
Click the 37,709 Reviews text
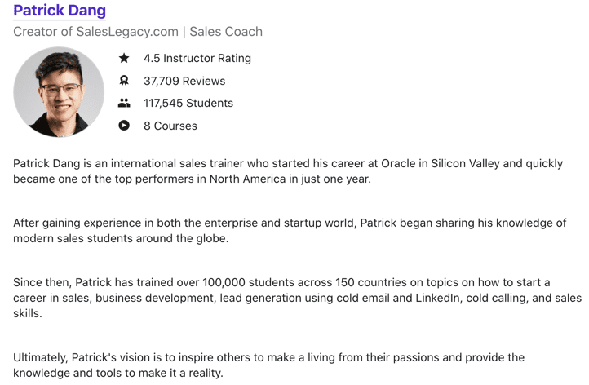pyautogui.click(x=184, y=81)
